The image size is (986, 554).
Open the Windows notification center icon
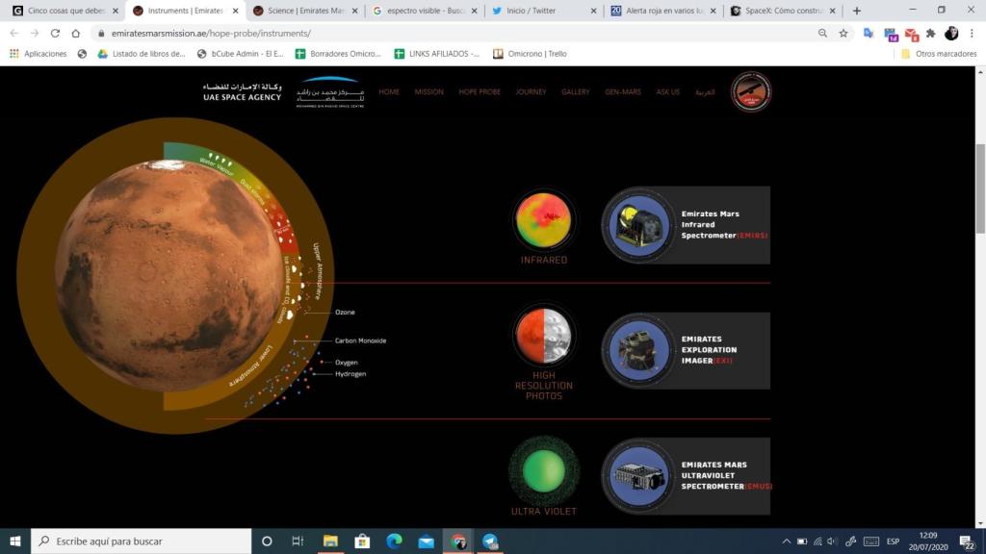967,541
